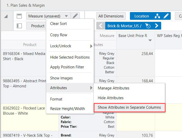Go to previous location with left arrow
182x138 pixels.
pos(101,26)
